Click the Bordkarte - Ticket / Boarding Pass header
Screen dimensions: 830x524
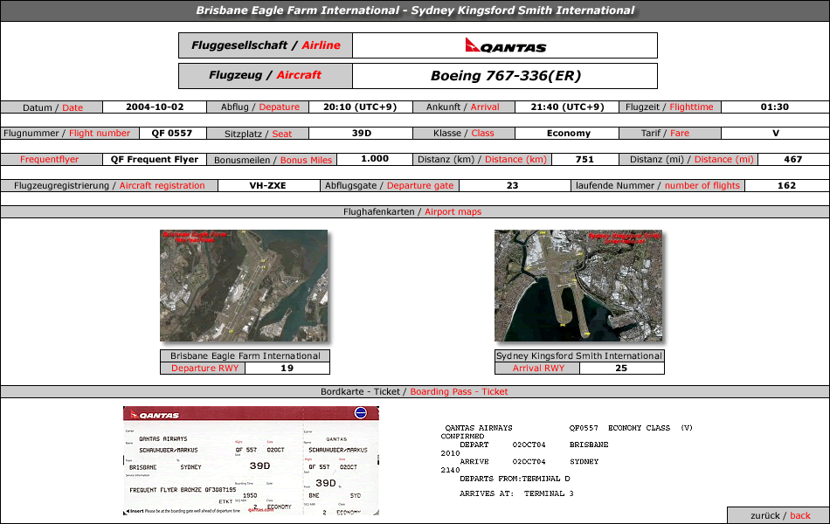pyautogui.click(x=414, y=391)
